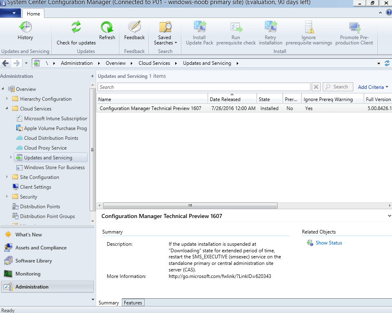Image resolution: width=392 pixels, height=313 pixels.
Task: Select the Home ribbon tab
Action: click(33, 13)
